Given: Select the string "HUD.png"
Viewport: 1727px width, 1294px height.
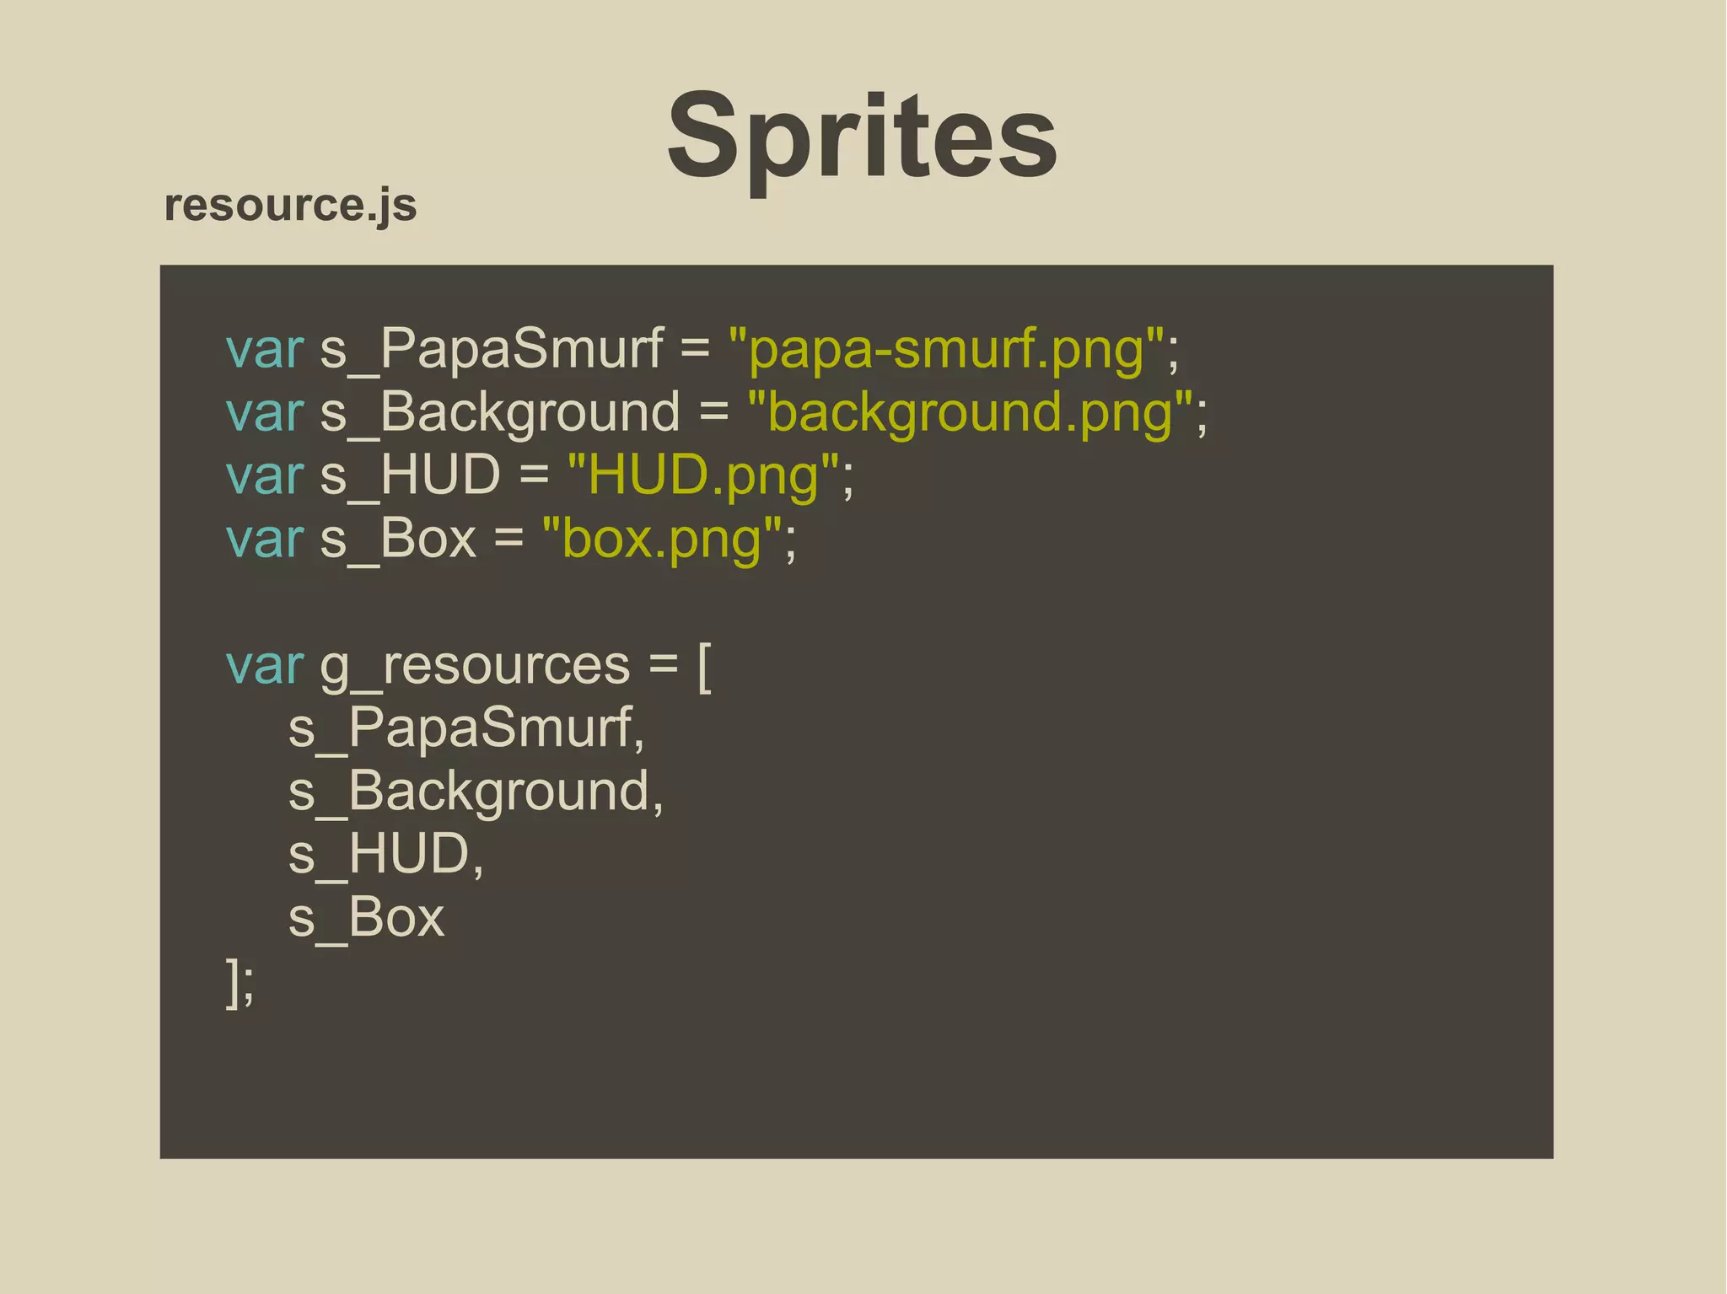Looking at the screenshot, I should pyautogui.click(x=703, y=476).
